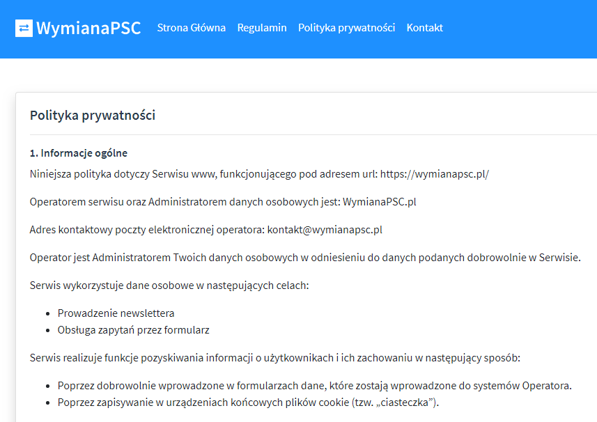Viewport: 597px width, 422px height.
Task: Click the WymianaPSC.pl operator name text
Action: click(380, 202)
